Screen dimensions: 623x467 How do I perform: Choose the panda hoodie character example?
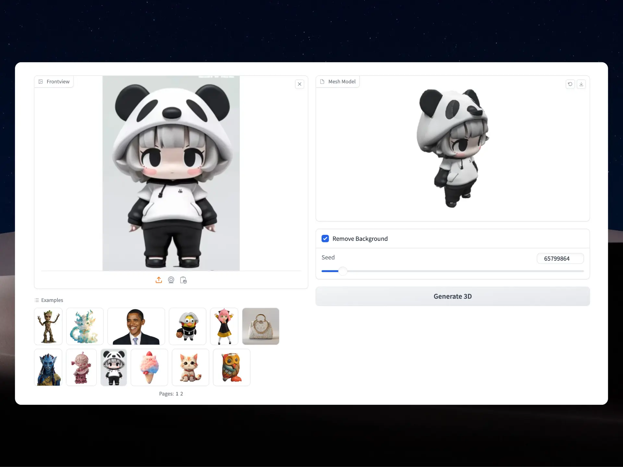(114, 367)
